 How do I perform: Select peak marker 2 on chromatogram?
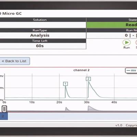[88, 79]
